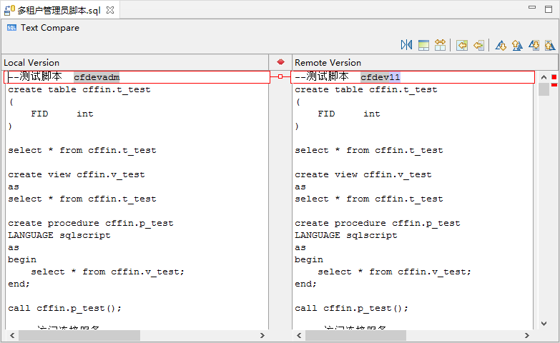
Task: Click 'begin' line in remote version
Action: [309, 259]
